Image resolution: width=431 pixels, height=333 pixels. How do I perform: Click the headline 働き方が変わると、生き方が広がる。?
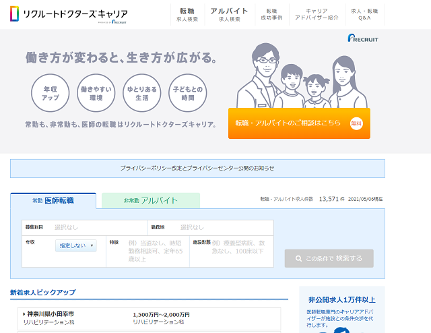click(121, 57)
